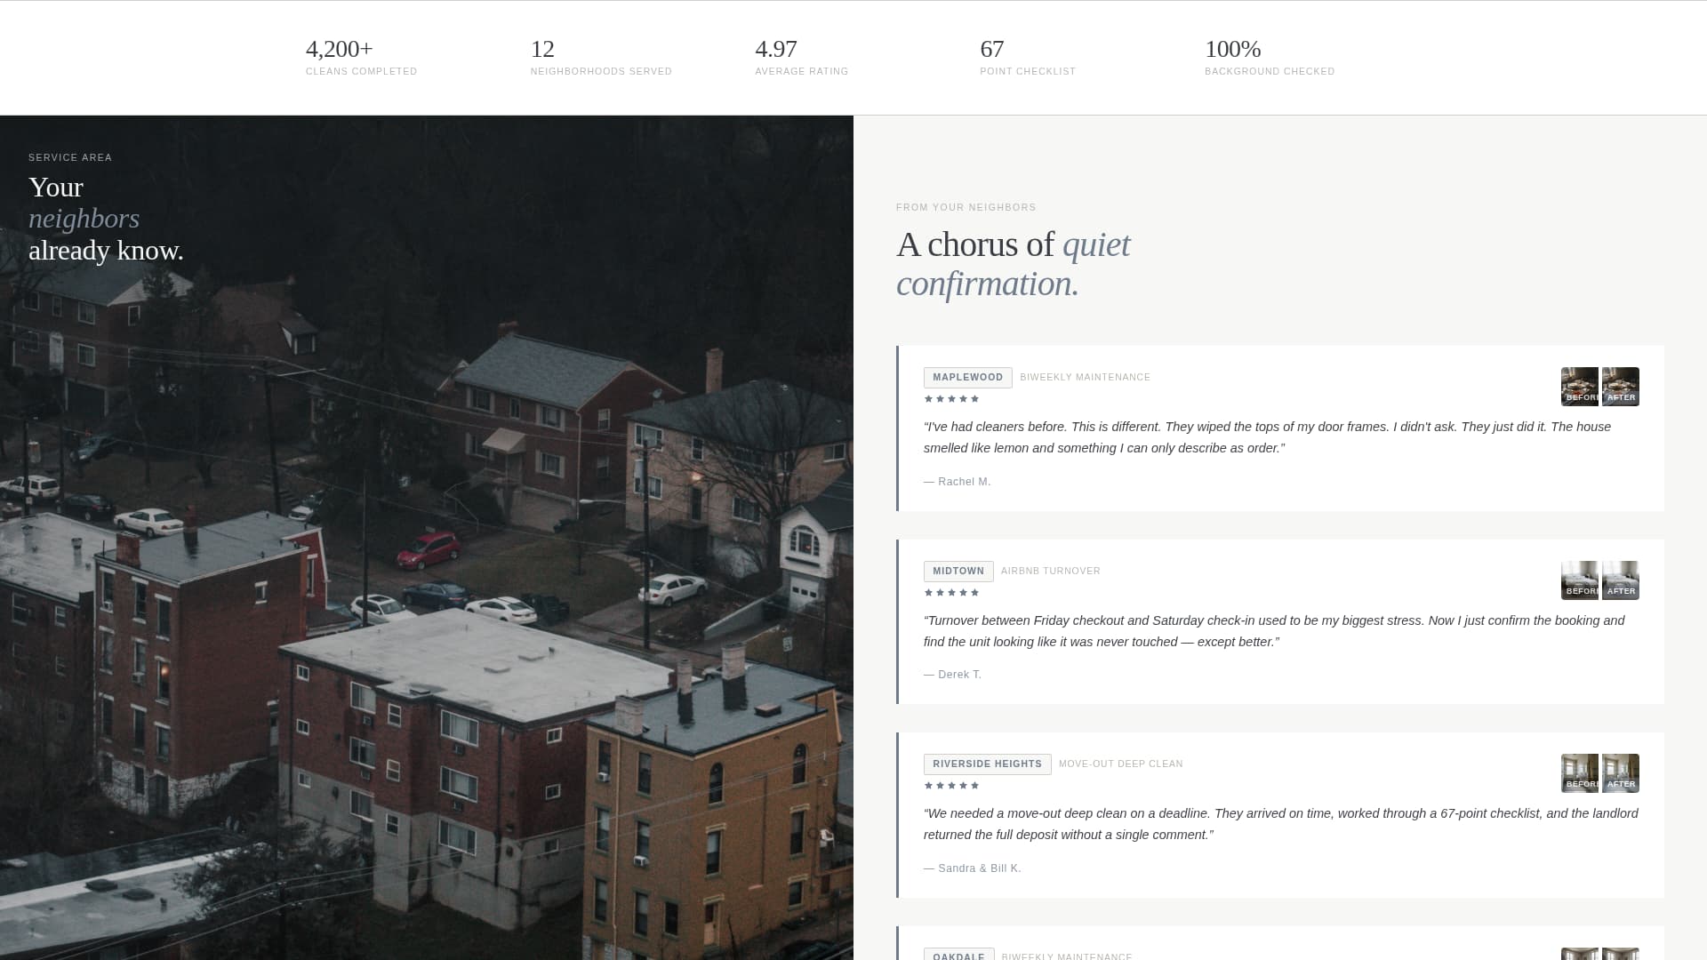The width and height of the screenshot is (1707, 960).
Task: Click the reviewer name 'Sandra & Bill K.'
Action: 972,868
